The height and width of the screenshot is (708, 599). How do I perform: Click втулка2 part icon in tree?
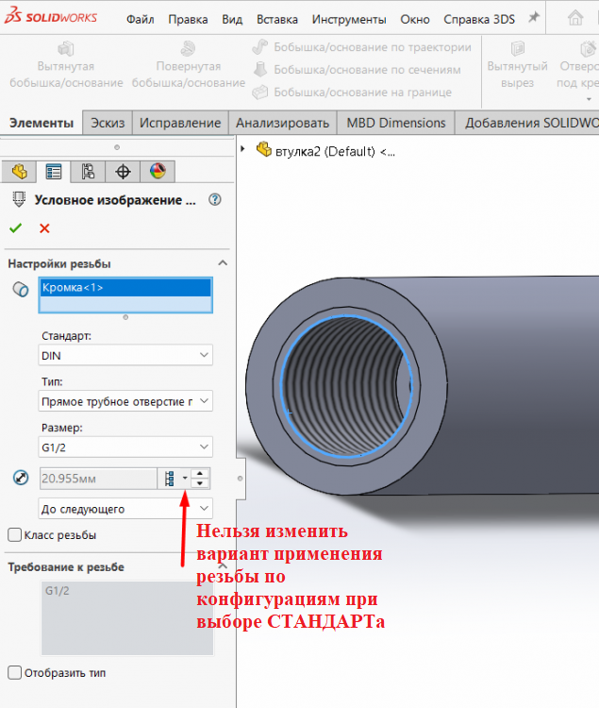click(264, 149)
